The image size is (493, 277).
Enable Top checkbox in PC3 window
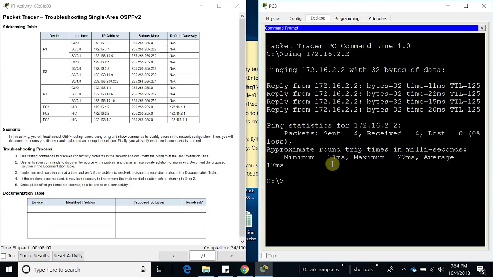coord(264,256)
